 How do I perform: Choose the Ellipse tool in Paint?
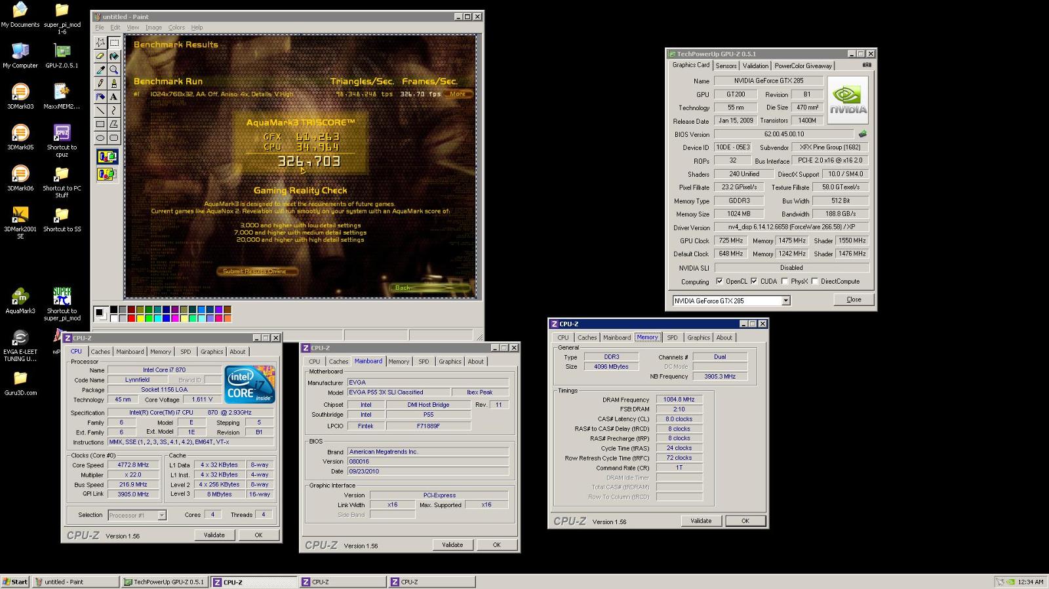pos(100,138)
